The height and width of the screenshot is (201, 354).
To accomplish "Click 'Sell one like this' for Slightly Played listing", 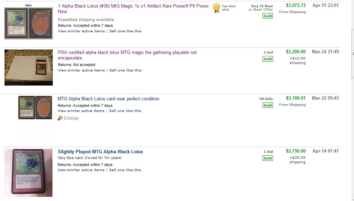I will pos(125,170).
